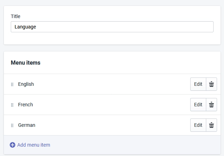Click the drag handle beside French
Screen dimensions: 224x156
pyautogui.click(x=12, y=105)
